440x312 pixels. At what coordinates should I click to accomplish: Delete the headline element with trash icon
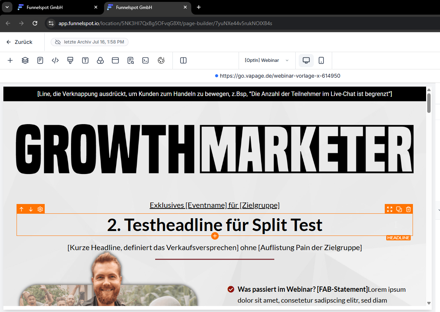[408, 209]
